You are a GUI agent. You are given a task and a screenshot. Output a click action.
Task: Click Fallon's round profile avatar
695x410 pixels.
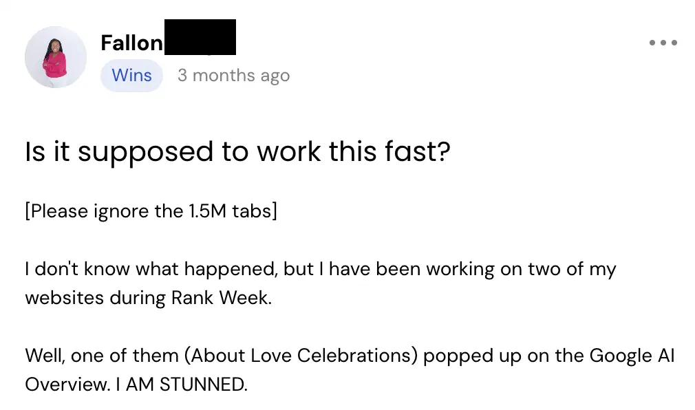[56, 57]
